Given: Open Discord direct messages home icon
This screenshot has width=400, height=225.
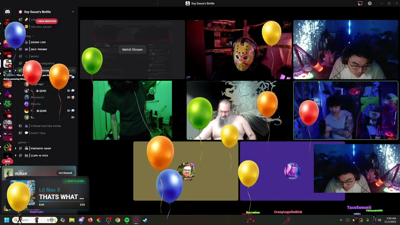Looking at the screenshot, I should tap(7, 12).
